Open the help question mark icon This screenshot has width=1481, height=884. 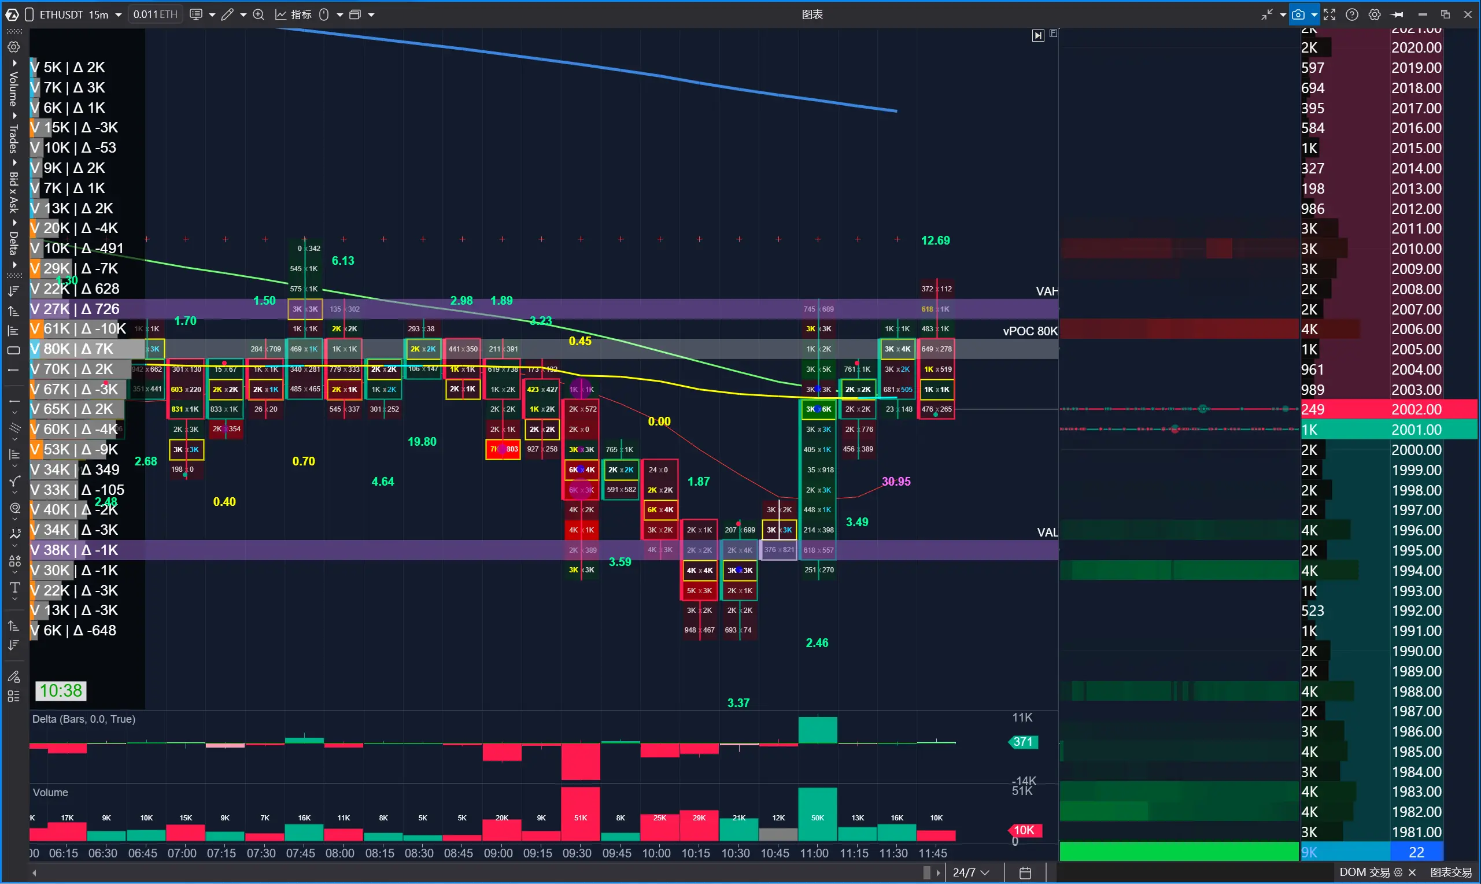(x=1352, y=14)
